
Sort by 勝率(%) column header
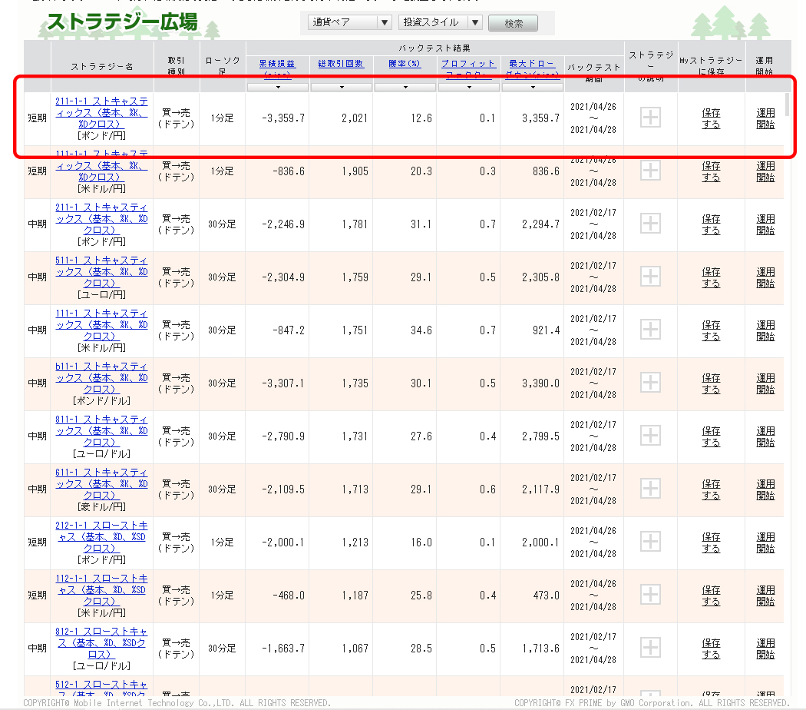coord(405,64)
